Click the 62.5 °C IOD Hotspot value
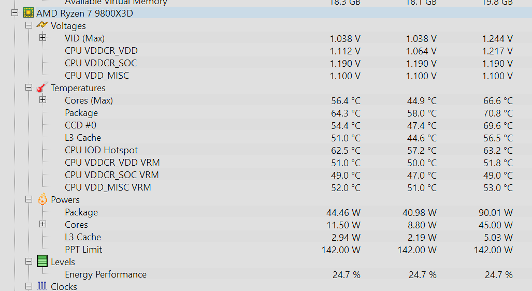 pos(346,151)
